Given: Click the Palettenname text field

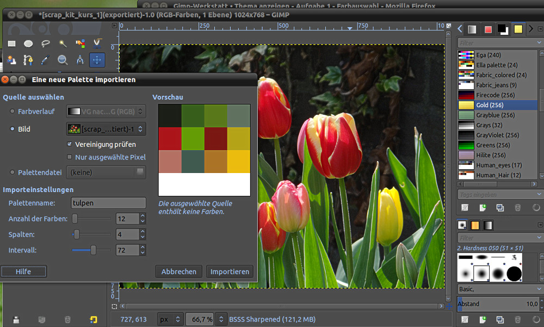Looking at the screenshot, I should pos(108,203).
